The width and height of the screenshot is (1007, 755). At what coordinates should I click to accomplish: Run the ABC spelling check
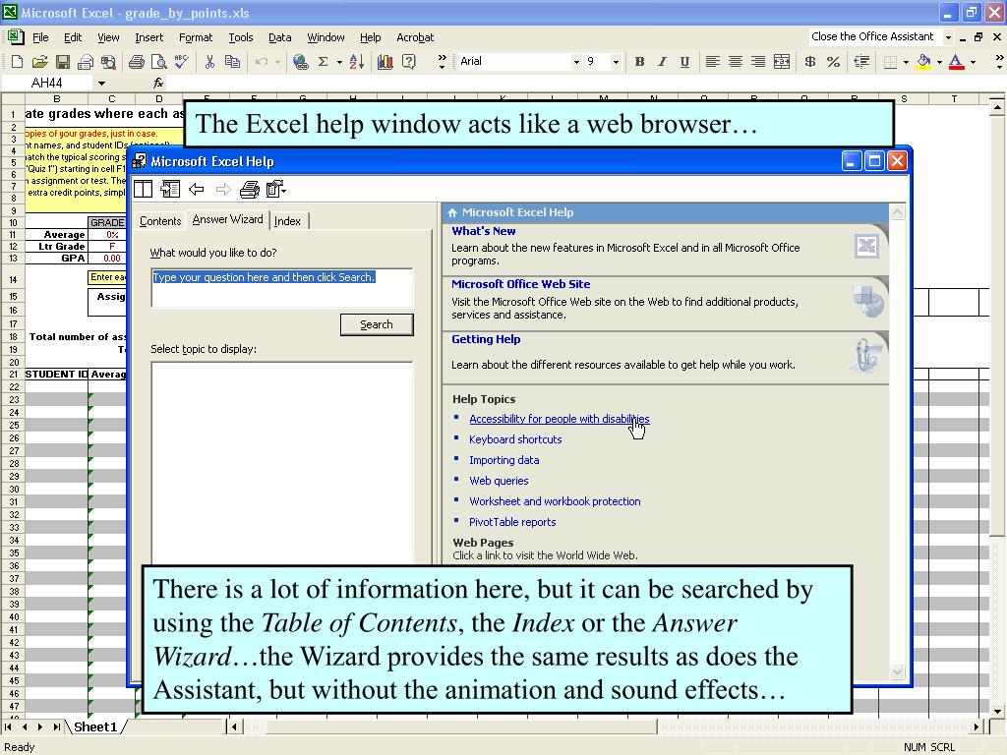coord(182,62)
